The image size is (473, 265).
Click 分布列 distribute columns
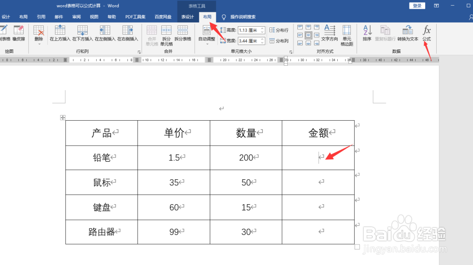tap(279, 41)
